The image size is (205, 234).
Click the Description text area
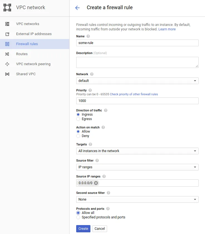tap(137, 62)
